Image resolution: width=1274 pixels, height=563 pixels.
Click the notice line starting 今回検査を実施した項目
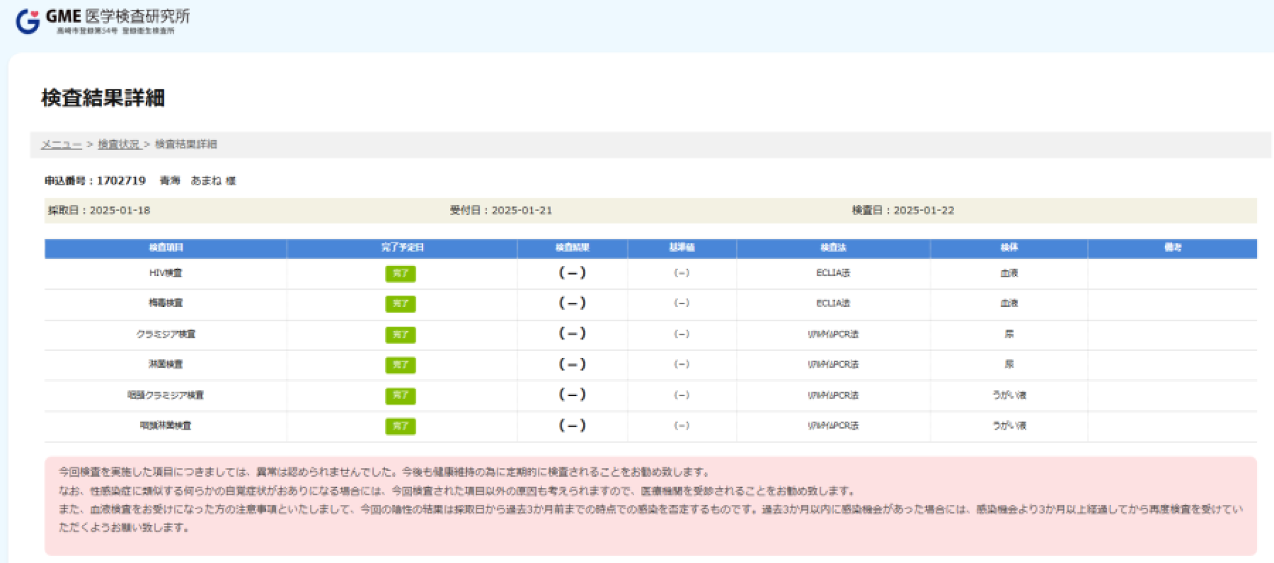click(x=385, y=472)
